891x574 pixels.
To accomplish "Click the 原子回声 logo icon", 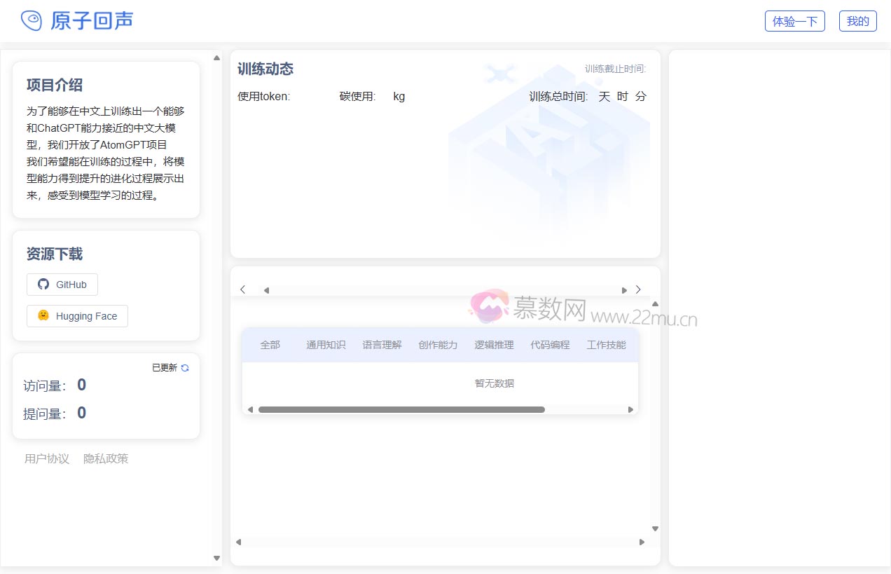I will [x=32, y=20].
